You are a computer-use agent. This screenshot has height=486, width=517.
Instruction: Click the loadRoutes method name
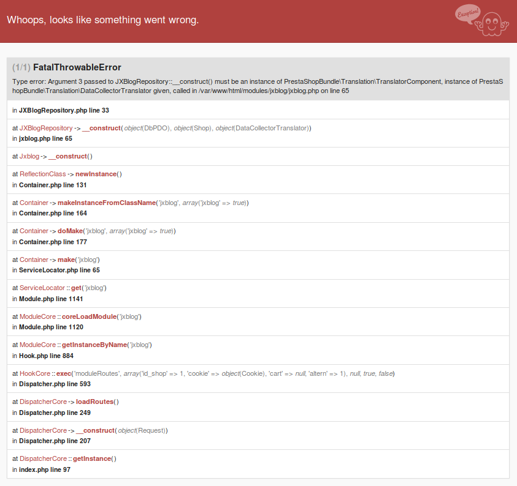(x=94, y=402)
